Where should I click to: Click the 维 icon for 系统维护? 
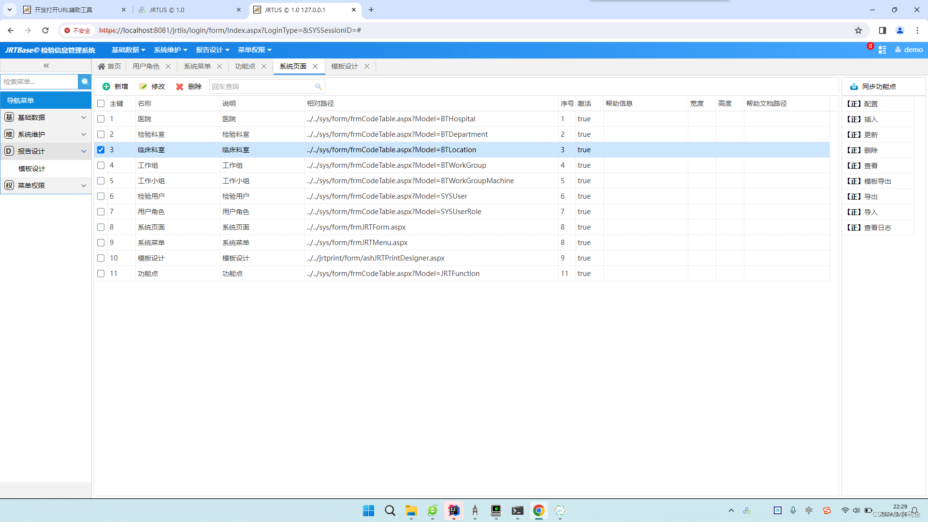9,134
